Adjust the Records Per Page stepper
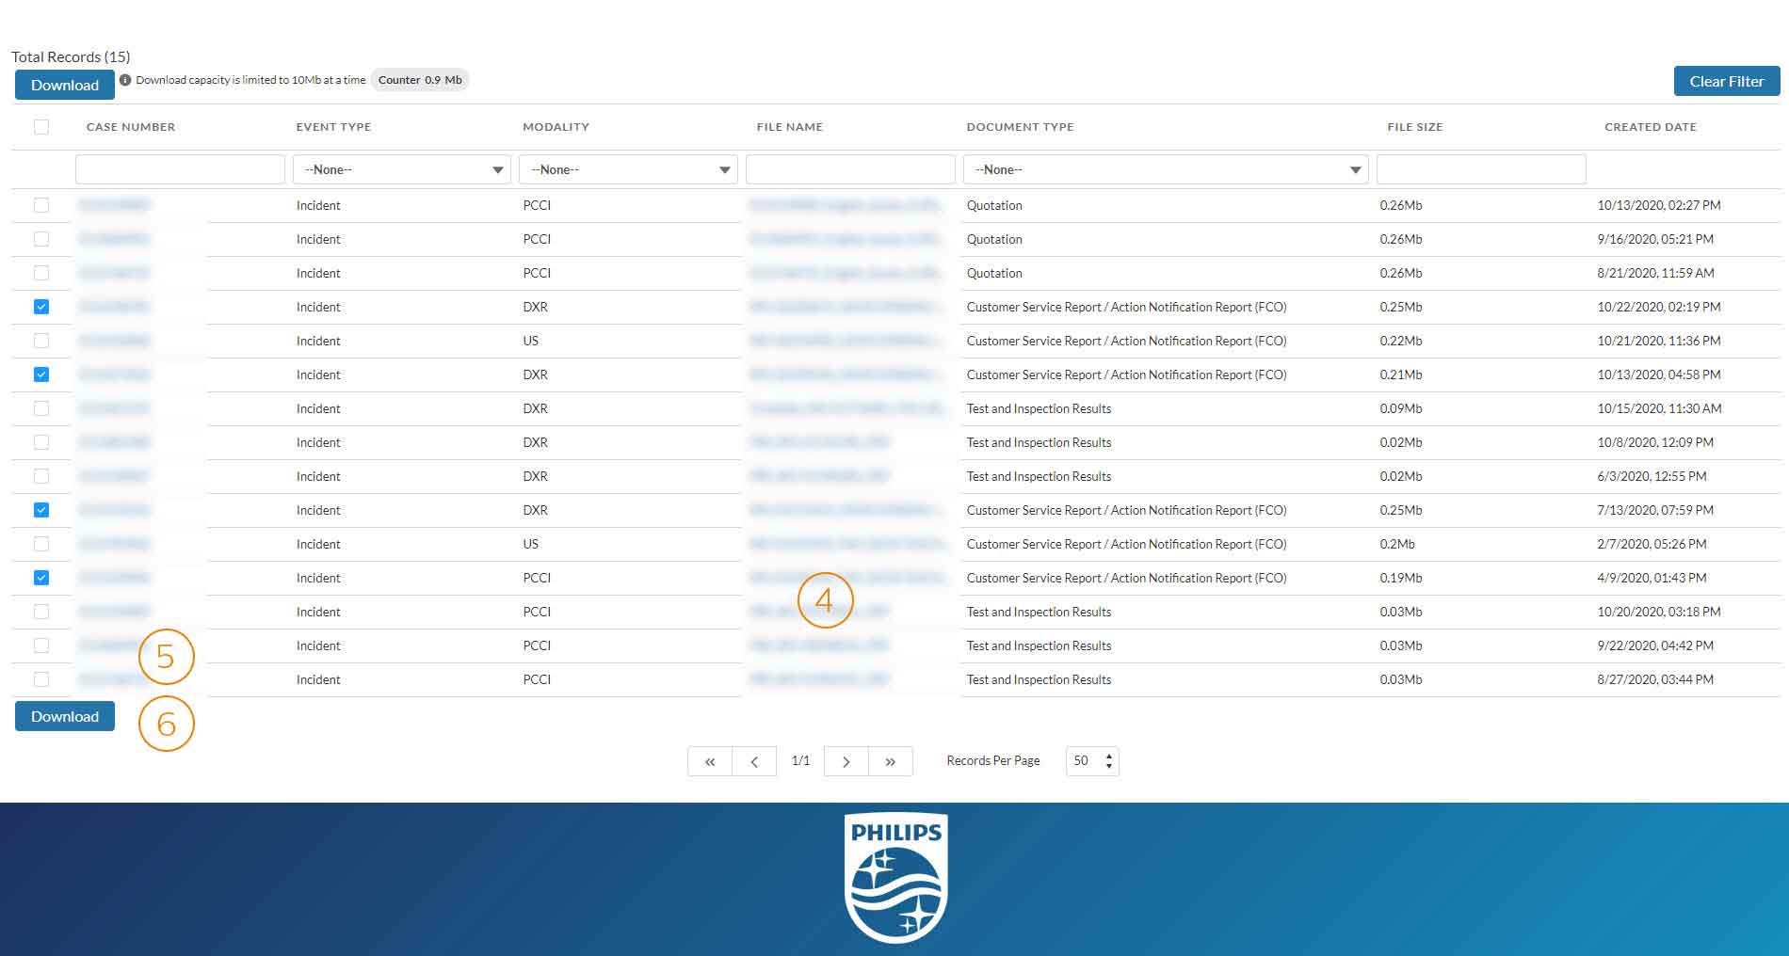The image size is (1789, 956). point(1109,761)
